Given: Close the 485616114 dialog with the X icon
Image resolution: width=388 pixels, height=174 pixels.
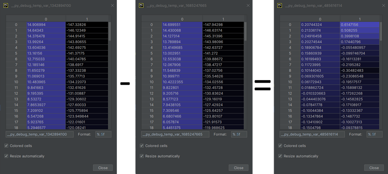Looking at the screenshot, I should point(384,5).
